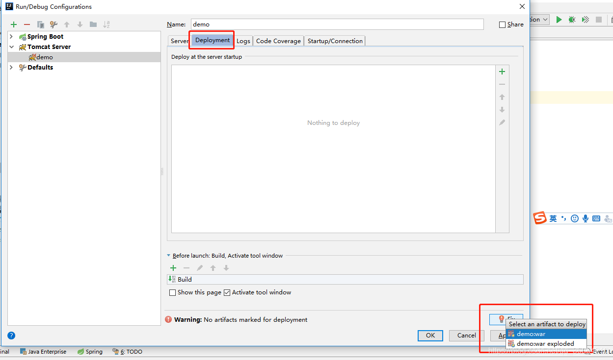613x360 pixels.
Task: Choose demo:war artifact from popup
Action: tap(546, 334)
